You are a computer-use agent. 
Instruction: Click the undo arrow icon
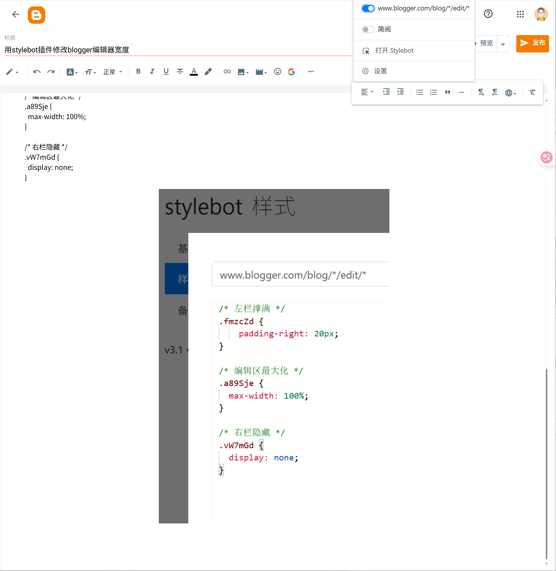tap(37, 72)
